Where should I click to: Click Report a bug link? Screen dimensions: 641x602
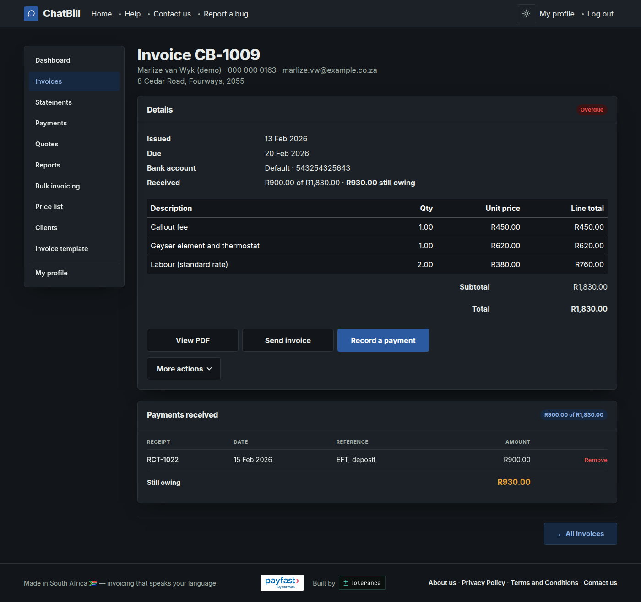tap(226, 14)
